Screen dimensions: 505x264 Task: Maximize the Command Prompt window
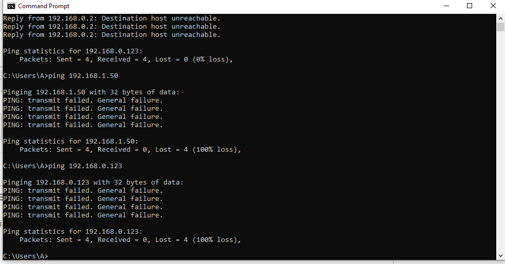tap(470, 6)
